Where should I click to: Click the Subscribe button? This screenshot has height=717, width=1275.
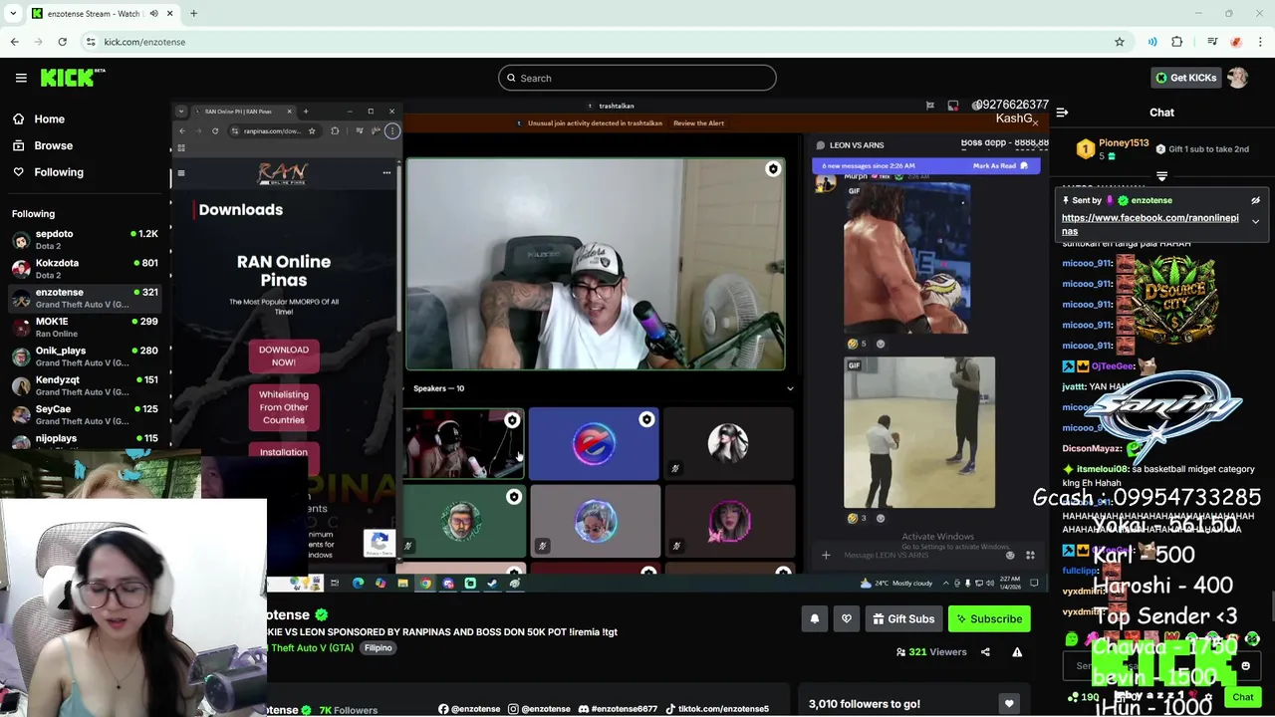[x=989, y=619]
